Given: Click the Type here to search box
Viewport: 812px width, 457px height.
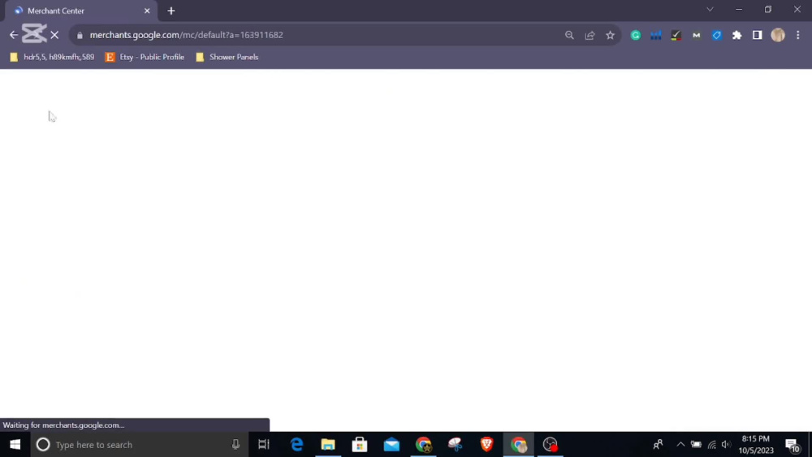Looking at the screenshot, I should [x=140, y=445].
